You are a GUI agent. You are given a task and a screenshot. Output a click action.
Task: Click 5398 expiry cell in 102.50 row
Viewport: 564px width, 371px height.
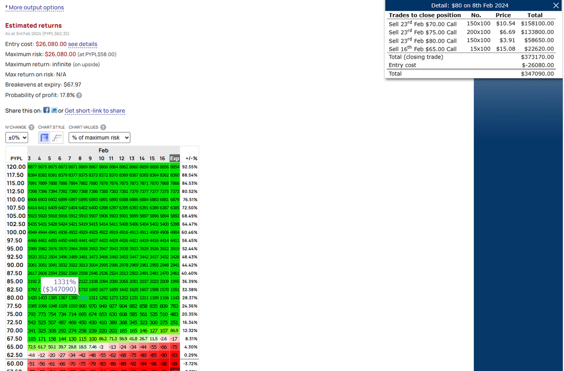coord(175,224)
